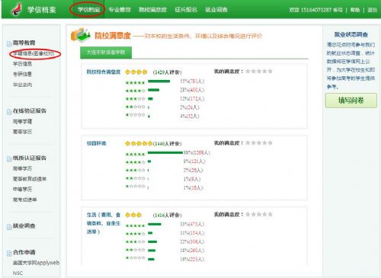Rate 院校综合满意度 with the fifth star
This screenshot has height=278, width=381.
point(271,71)
